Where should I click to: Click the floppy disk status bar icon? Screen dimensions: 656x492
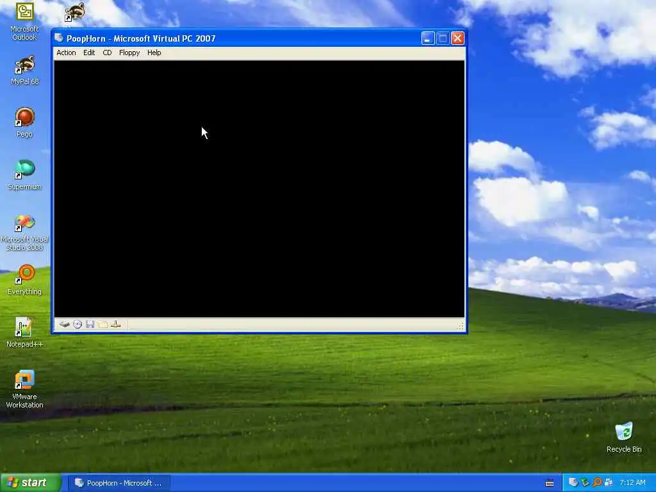(x=90, y=324)
